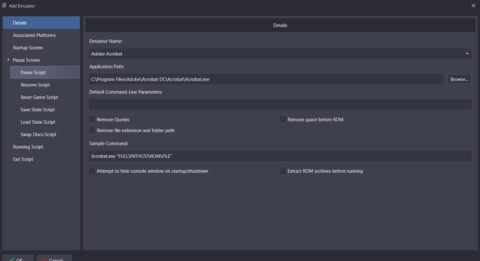The width and height of the screenshot is (480, 261).
Task: Click the LaunchBox app icon in title bar
Action: 4,6
